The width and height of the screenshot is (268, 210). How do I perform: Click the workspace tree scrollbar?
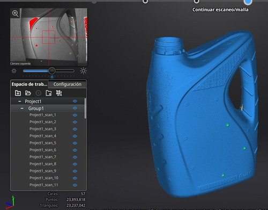(x=85, y=108)
